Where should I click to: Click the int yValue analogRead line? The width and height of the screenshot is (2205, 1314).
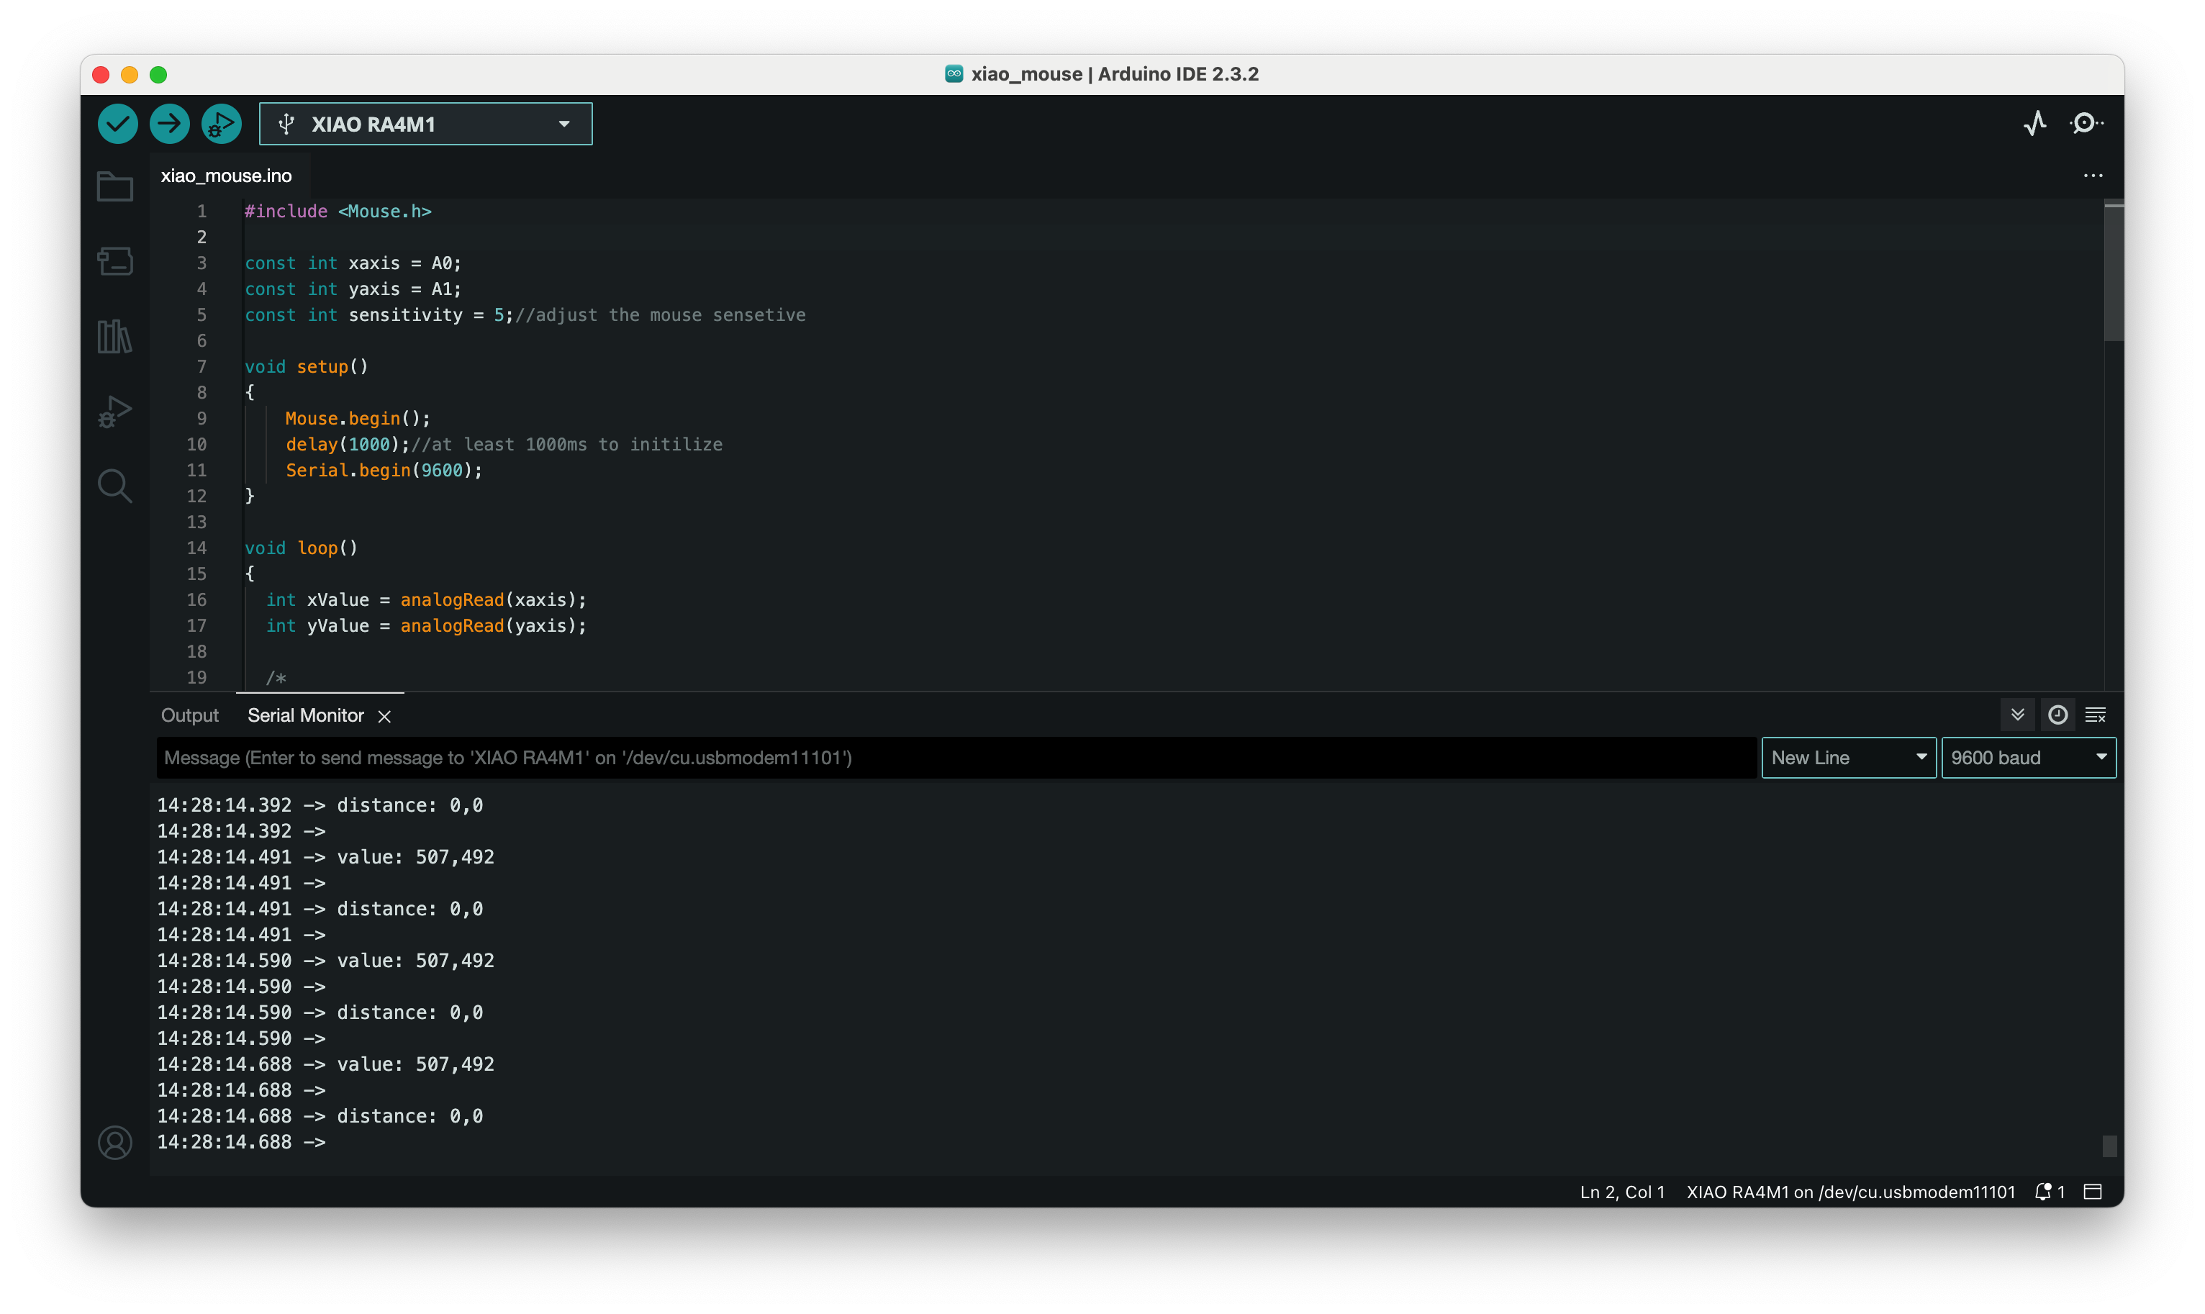coord(426,625)
